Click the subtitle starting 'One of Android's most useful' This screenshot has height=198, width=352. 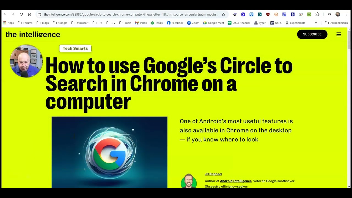point(236,130)
